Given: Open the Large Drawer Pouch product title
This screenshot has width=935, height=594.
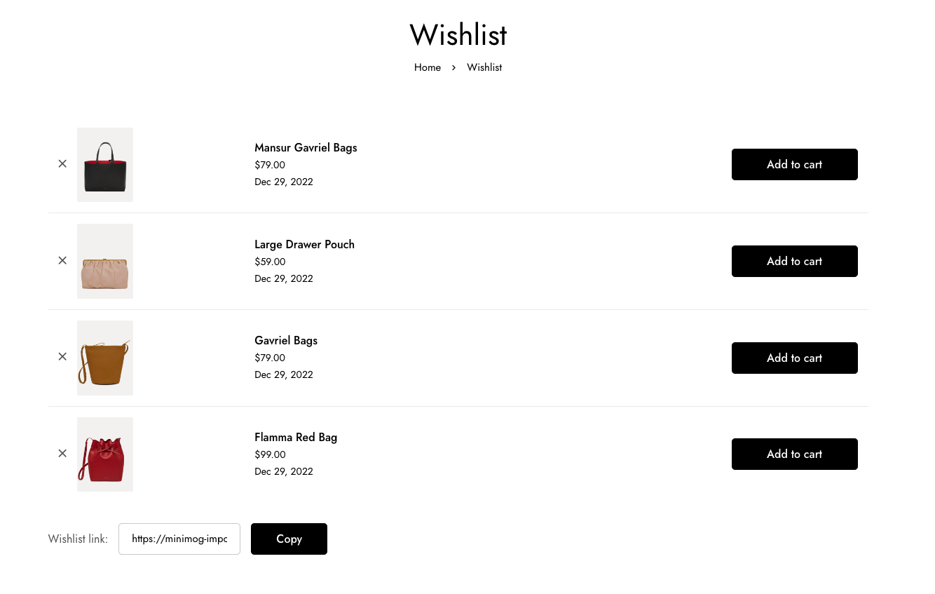Looking at the screenshot, I should (304, 245).
